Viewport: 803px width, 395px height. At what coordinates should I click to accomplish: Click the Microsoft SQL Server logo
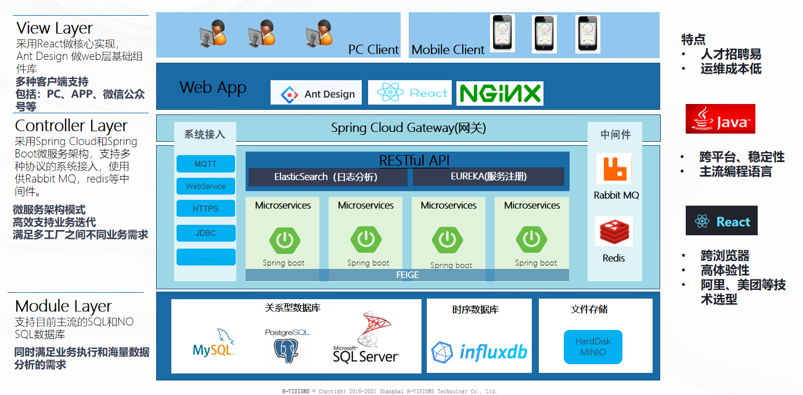click(x=366, y=338)
